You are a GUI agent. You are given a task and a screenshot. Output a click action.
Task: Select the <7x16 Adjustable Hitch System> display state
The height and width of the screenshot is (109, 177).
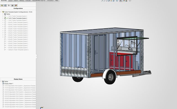coord(20,90)
